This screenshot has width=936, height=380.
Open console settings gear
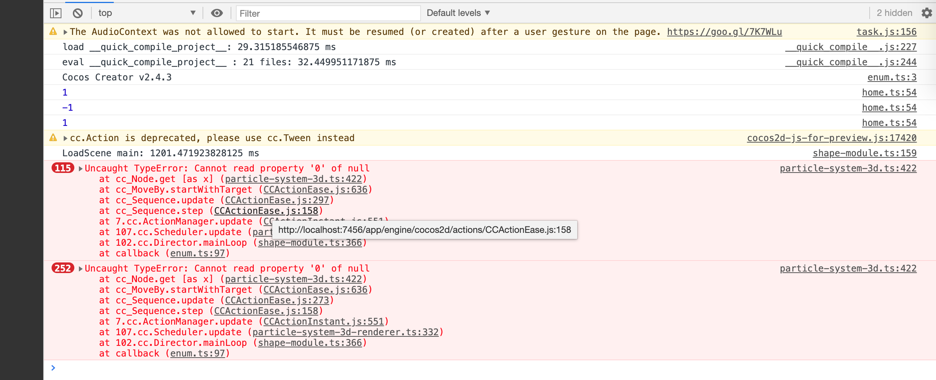[927, 13]
